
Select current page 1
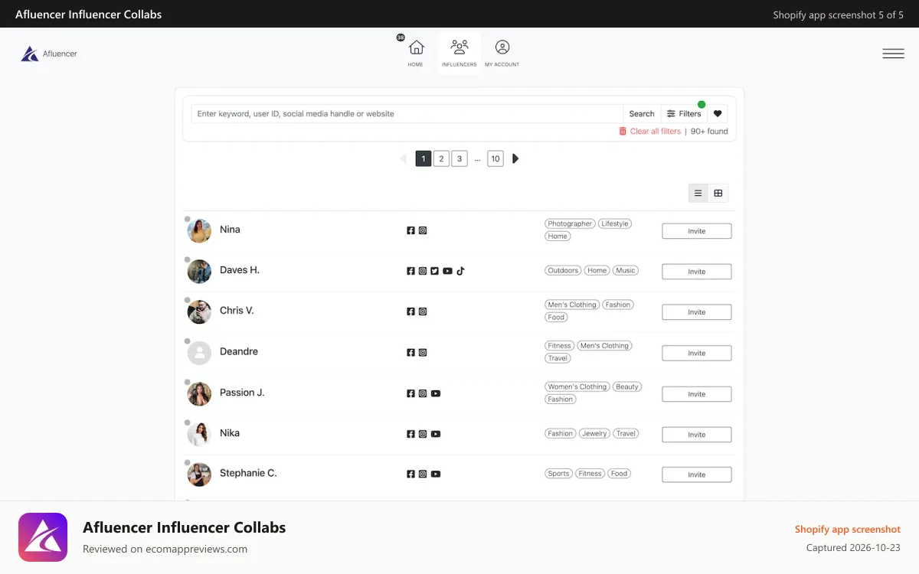[x=424, y=158]
